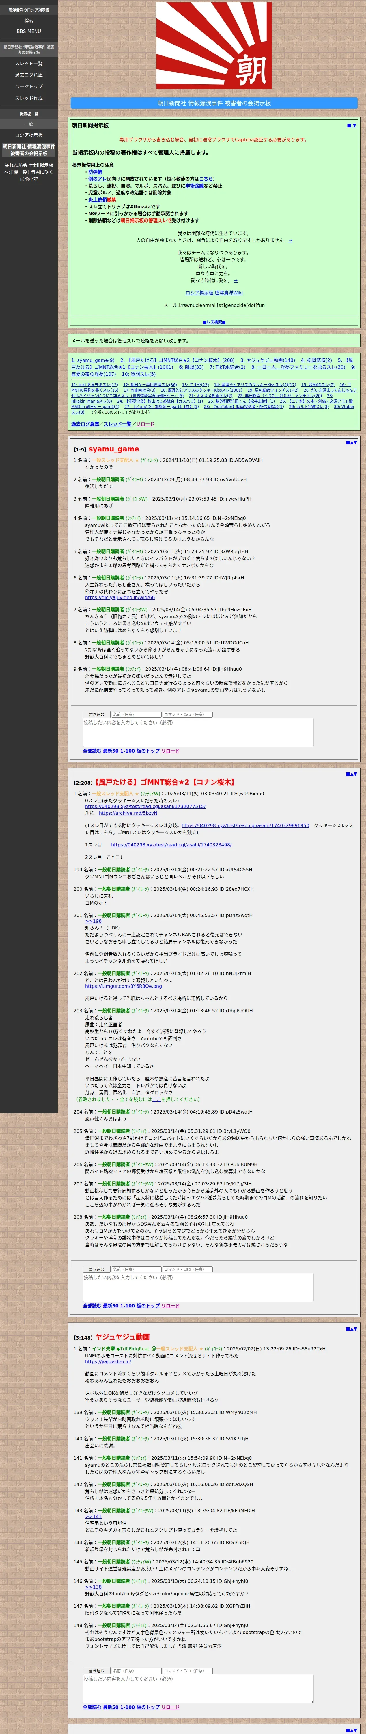Image resolution: width=366 pixels, height=1734 pixels.
Task: Focus 名前 field in ヤジュヤジュ動画 thread form
Action: click(136, 1671)
